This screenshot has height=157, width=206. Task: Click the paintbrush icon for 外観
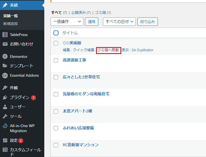click(5, 88)
